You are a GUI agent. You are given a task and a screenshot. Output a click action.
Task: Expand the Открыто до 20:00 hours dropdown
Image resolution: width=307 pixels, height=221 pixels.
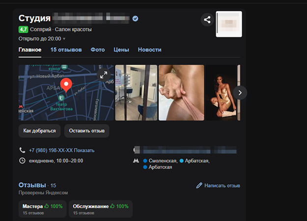point(42,39)
